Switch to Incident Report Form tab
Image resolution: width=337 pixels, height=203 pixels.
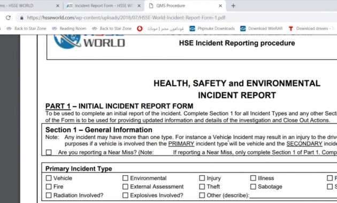pyautogui.click(x=104, y=6)
